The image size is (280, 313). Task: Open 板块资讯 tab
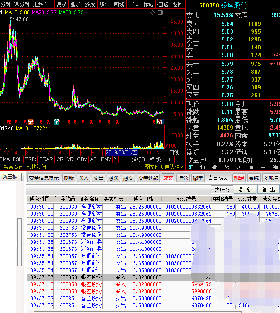point(36,167)
